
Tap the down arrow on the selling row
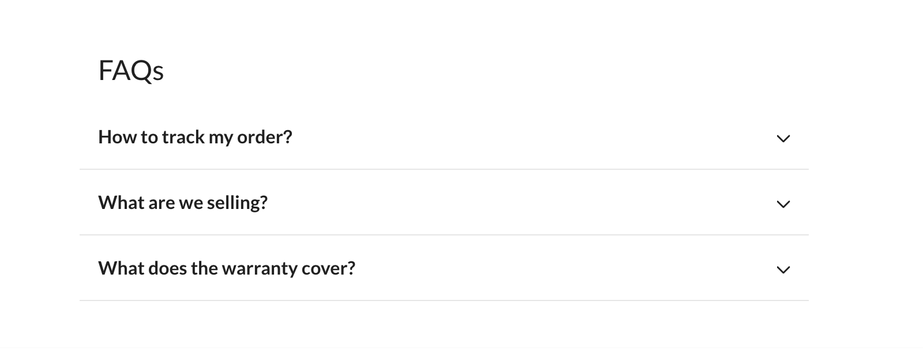point(783,204)
